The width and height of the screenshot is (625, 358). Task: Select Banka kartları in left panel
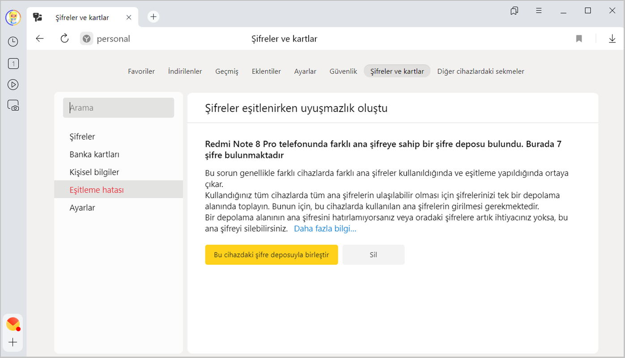(94, 154)
